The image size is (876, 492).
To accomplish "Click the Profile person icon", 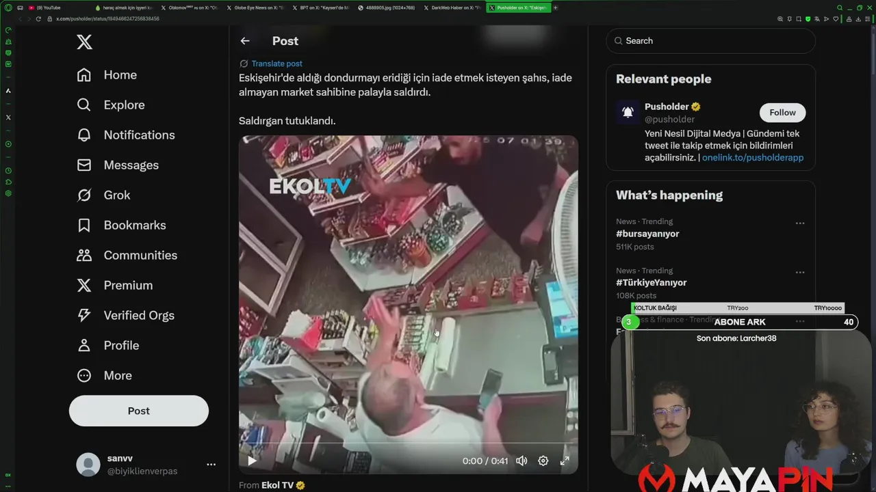I will click(84, 346).
